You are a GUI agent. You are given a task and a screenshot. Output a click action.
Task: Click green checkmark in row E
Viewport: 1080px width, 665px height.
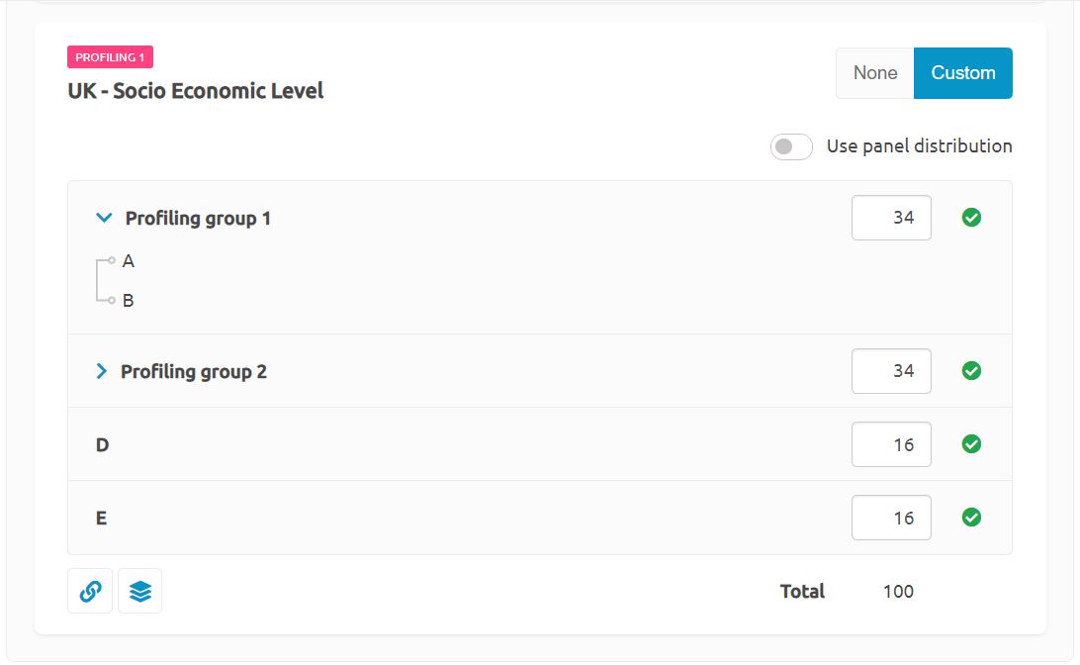click(x=971, y=518)
